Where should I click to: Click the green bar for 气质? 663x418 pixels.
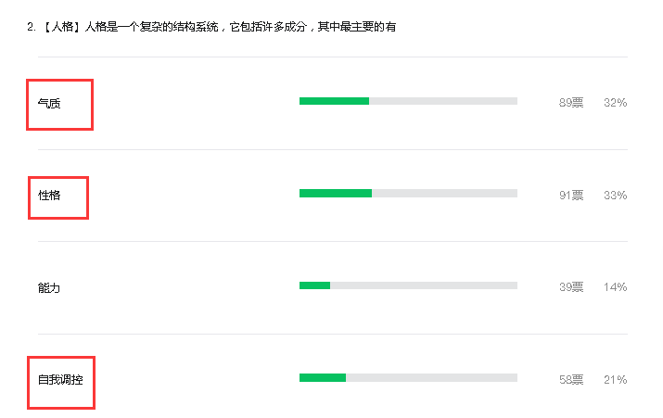334,101
